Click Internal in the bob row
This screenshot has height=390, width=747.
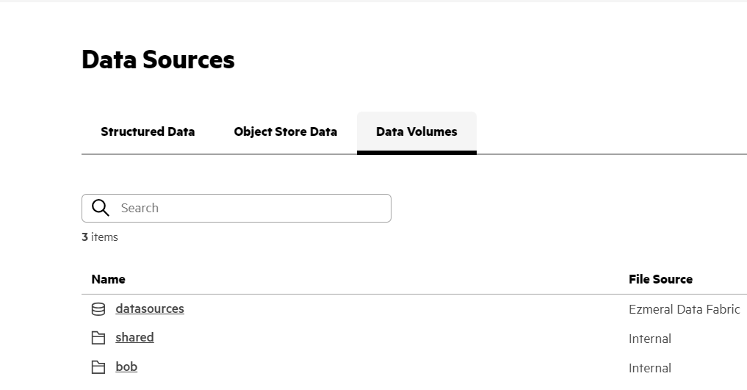tap(650, 368)
